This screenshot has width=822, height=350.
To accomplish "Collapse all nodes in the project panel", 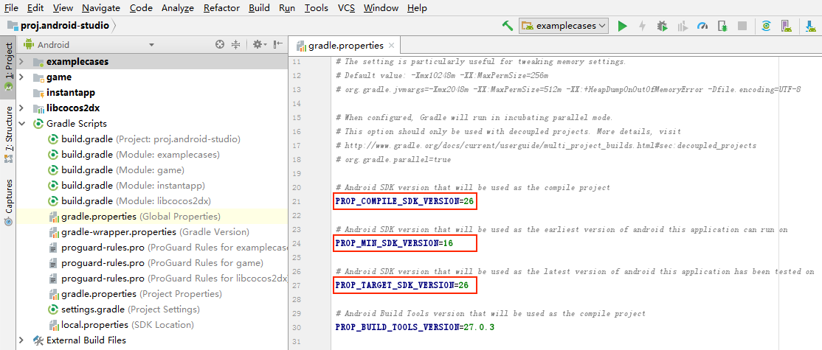I will click(236, 45).
